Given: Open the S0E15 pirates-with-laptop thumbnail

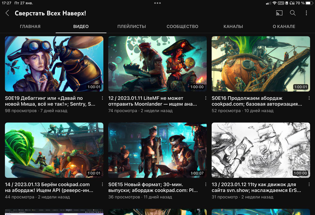Looking at the screenshot, I should click(x=157, y=150).
